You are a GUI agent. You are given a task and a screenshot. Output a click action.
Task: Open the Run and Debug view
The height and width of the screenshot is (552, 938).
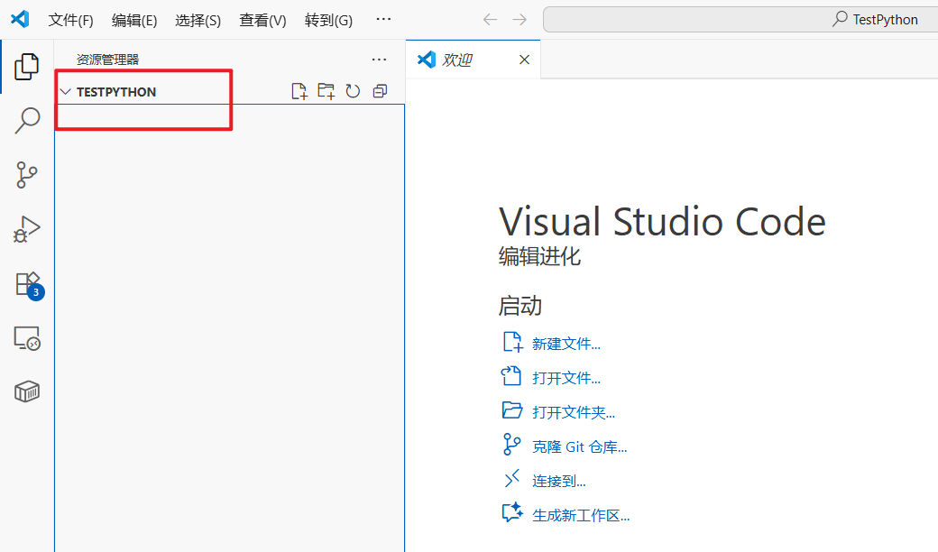pos(27,229)
